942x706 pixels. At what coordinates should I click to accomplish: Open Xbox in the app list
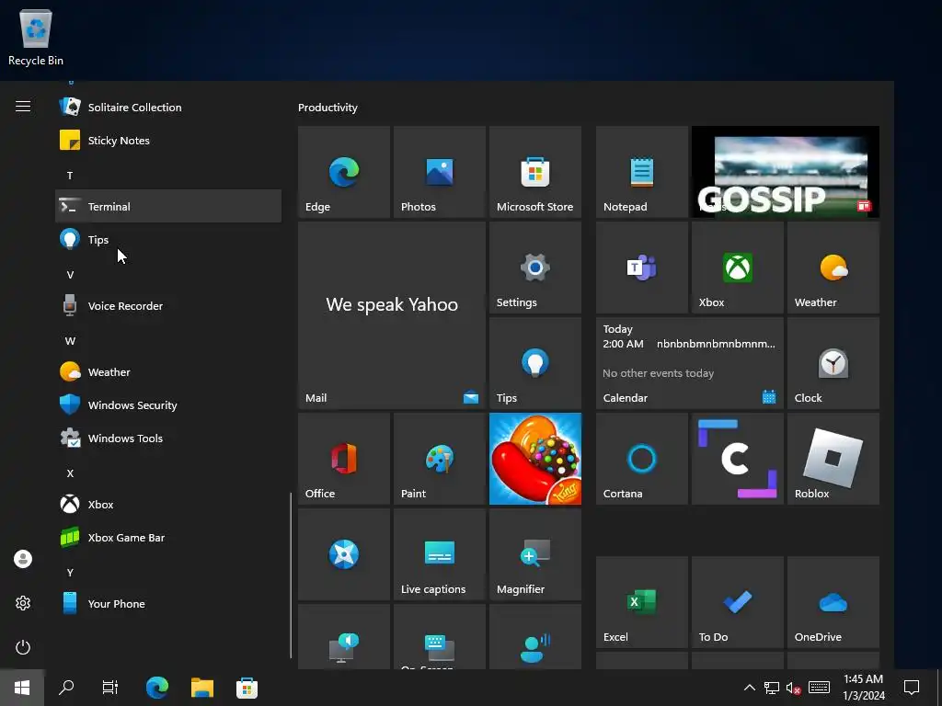click(168, 505)
